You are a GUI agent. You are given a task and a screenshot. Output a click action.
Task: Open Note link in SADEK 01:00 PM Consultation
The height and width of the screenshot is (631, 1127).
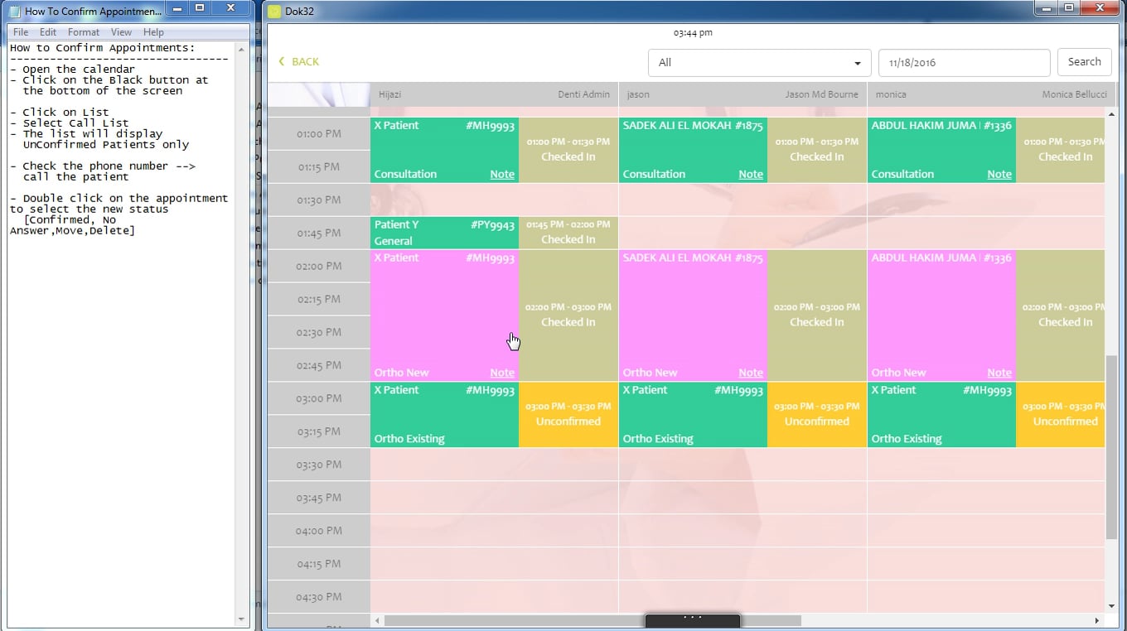751,175
